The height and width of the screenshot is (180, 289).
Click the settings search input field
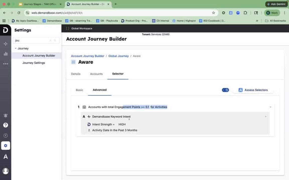coord(31,40)
